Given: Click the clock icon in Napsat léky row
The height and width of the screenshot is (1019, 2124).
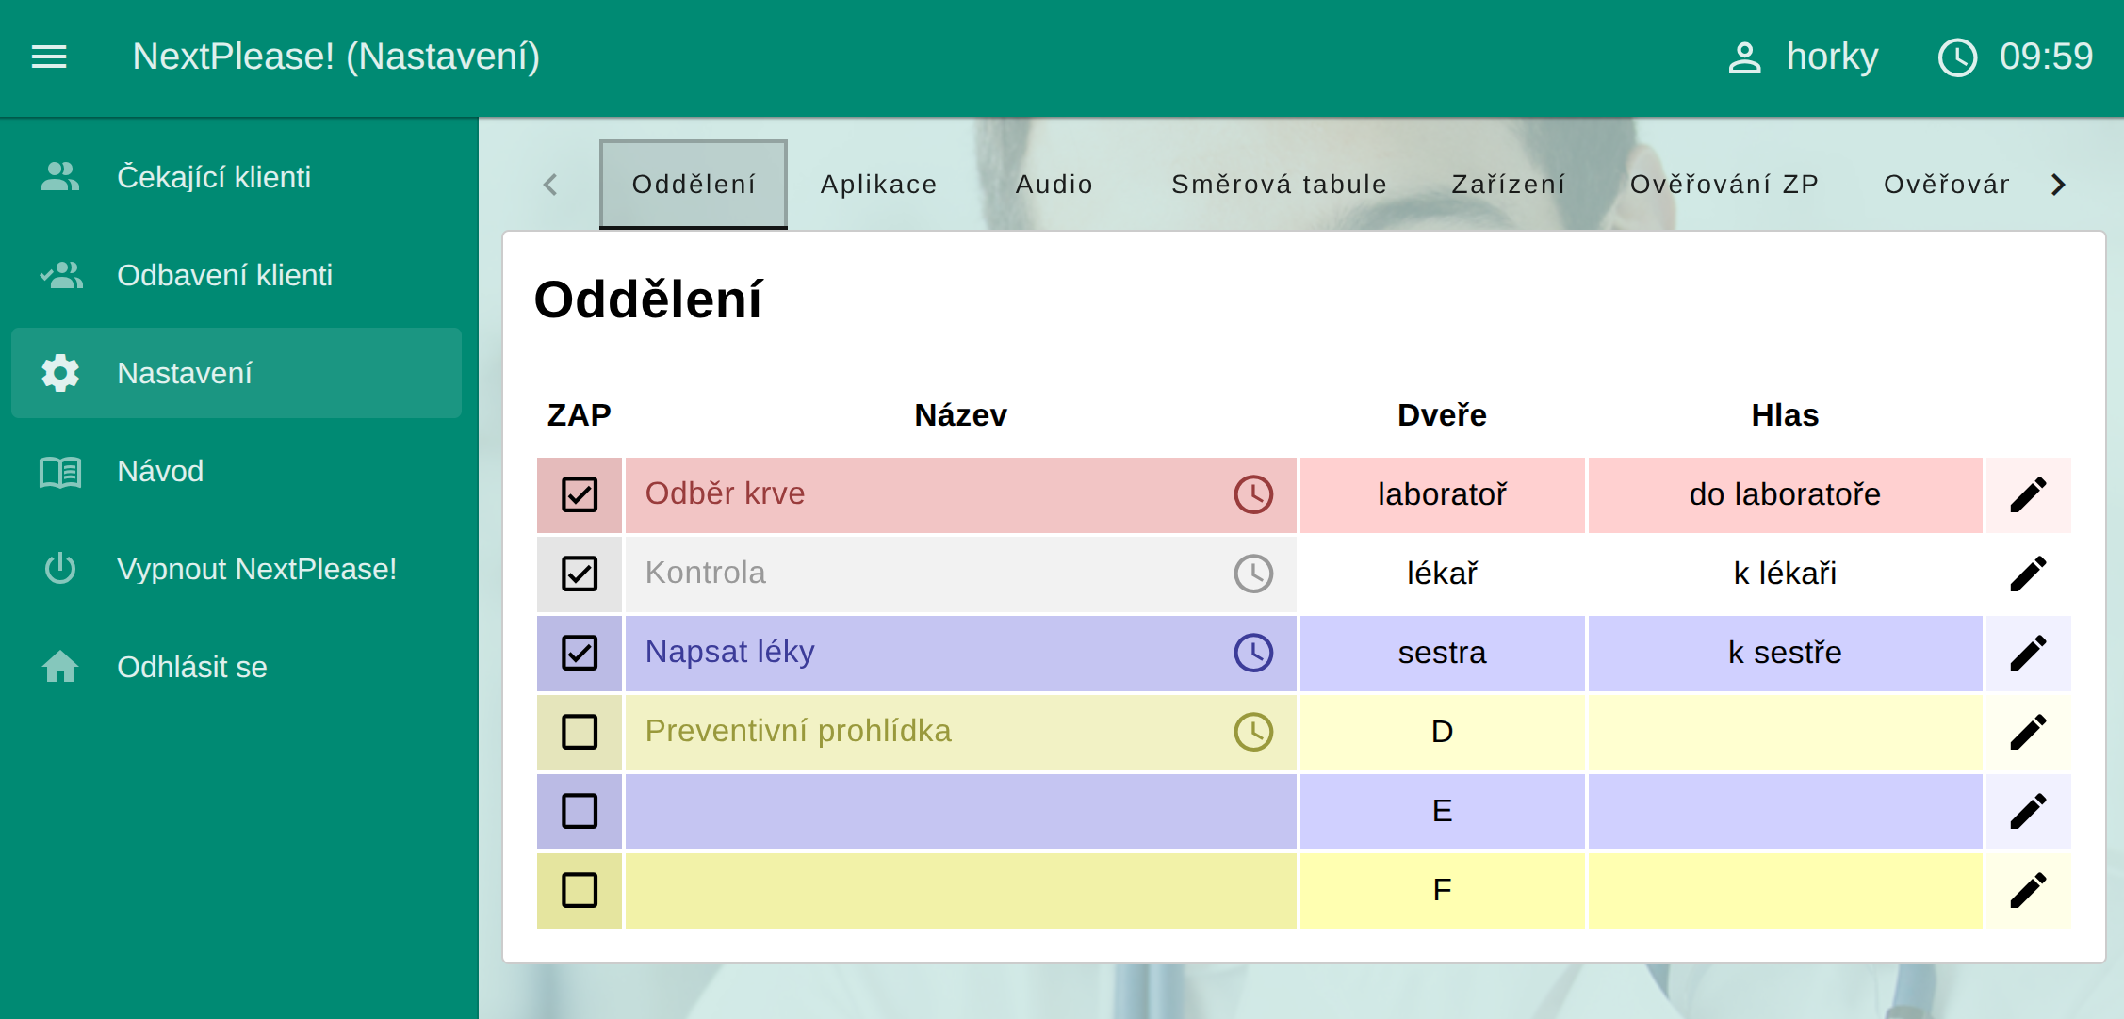Looking at the screenshot, I should [x=1253, y=653].
